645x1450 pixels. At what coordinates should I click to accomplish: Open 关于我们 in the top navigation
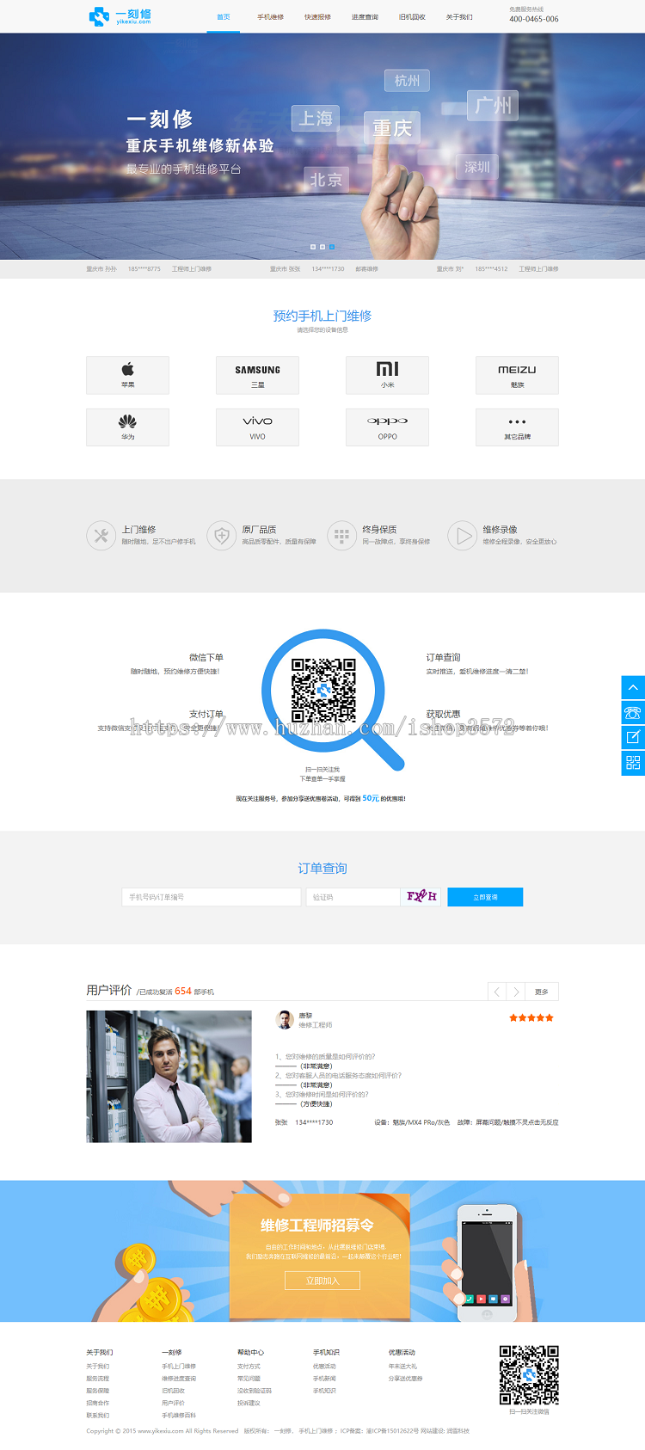(x=459, y=17)
